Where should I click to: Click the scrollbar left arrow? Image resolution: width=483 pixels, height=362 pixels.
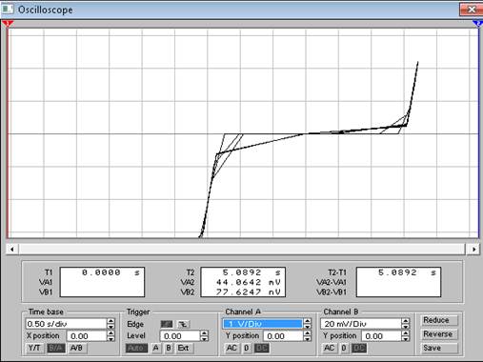[x=12, y=250]
